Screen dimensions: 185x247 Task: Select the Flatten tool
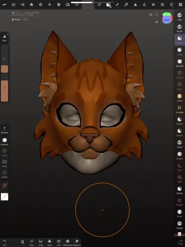click(179, 121)
